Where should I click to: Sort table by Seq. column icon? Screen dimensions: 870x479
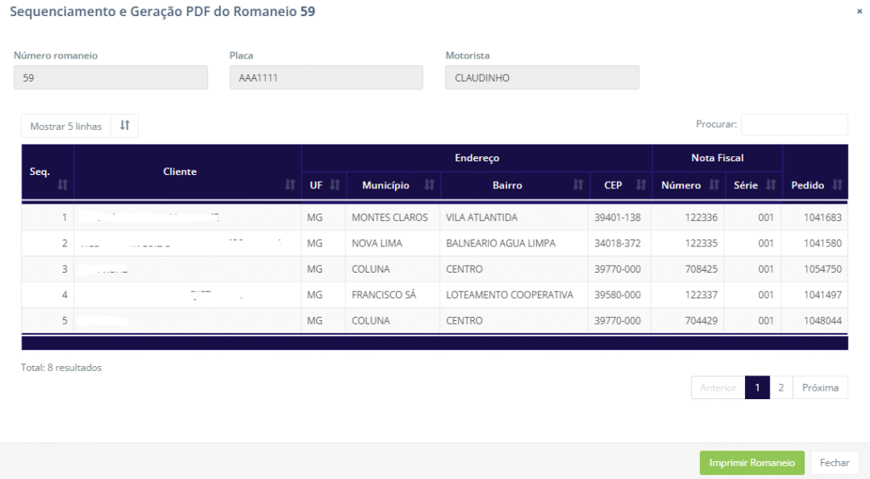tap(62, 185)
